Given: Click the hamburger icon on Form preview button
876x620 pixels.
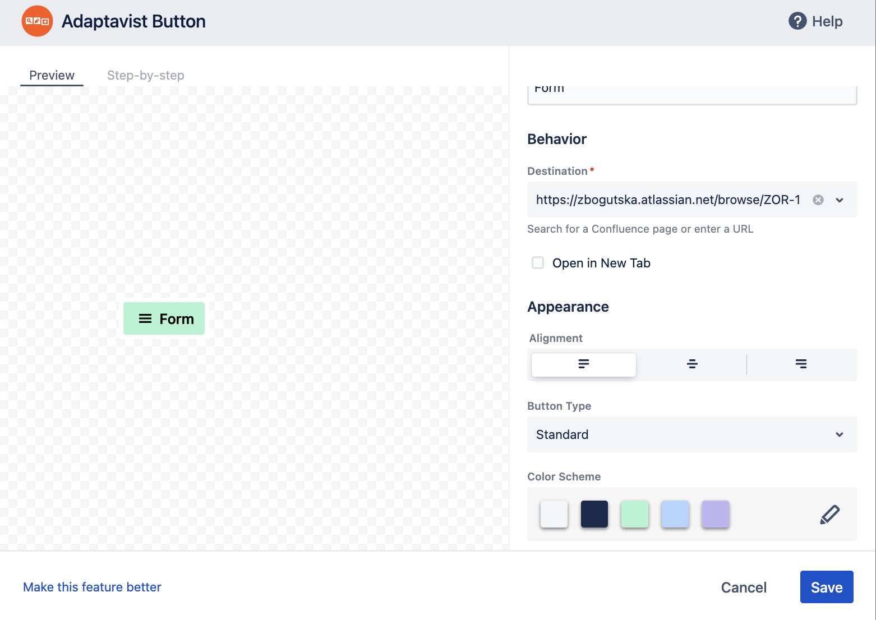Looking at the screenshot, I should click(x=145, y=318).
